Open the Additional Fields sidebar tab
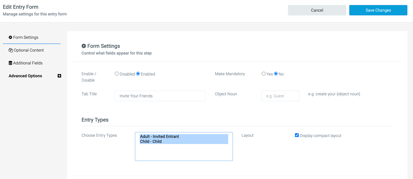413x179 pixels. [x=32, y=63]
